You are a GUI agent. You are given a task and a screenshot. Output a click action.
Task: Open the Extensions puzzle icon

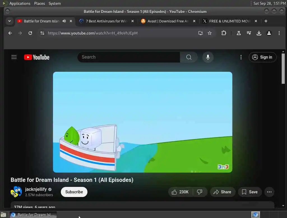click(x=224, y=33)
